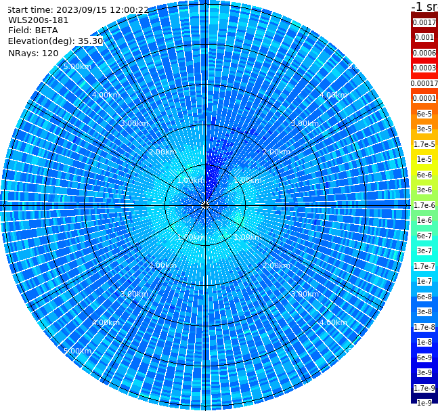Screen dimensions: 438x411
Task: Click the upper-left '3.00km' range ring label
Action: [134, 123]
